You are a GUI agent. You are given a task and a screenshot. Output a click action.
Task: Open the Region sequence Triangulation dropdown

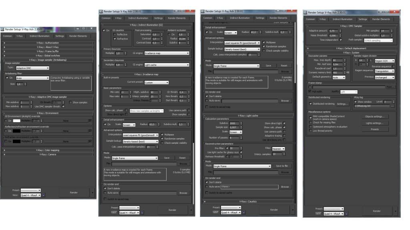tap(384, 71)
